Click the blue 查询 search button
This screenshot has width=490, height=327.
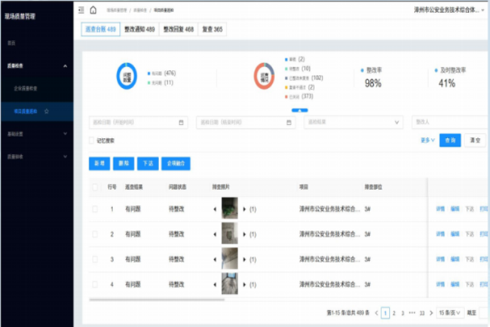click(450, 140)
